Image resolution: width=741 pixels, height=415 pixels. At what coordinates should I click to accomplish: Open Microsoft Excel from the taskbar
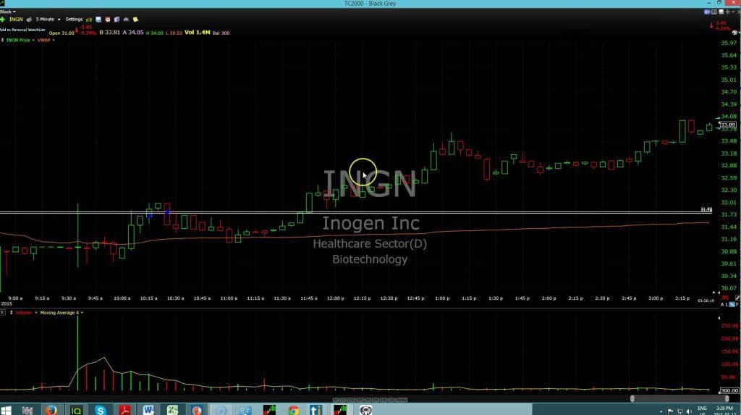tap(172, 410)
